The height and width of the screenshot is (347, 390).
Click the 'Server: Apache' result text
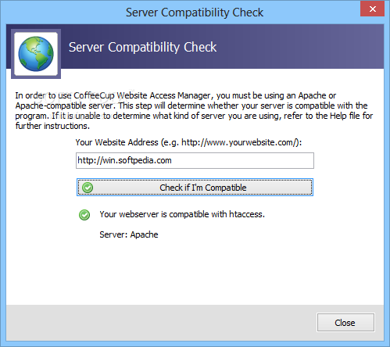coord(129,234)
